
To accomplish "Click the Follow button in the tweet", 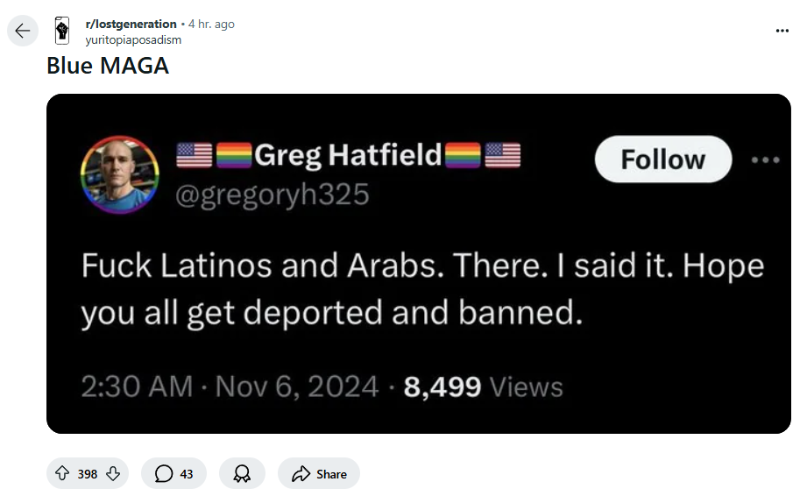I will [x=662, y=159].
